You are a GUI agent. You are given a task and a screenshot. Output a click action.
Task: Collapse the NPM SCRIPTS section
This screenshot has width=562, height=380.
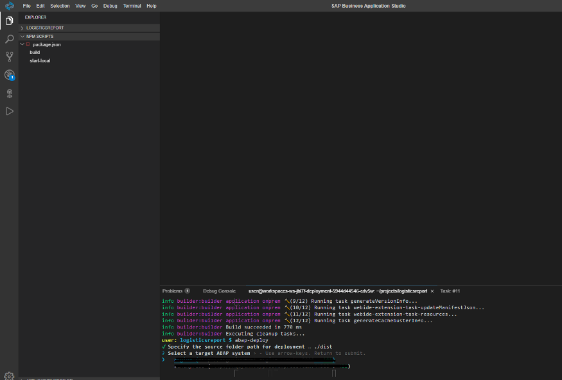[x=89, y=36]
